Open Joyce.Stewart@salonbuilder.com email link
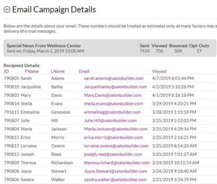The width and height of the screenshot is (217, 184). pos(115,171)
